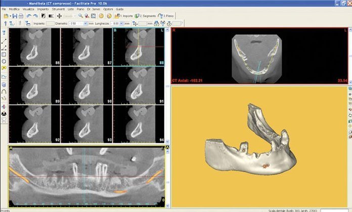
Task: Open the Opzioni menu
Action: [108, 9]
